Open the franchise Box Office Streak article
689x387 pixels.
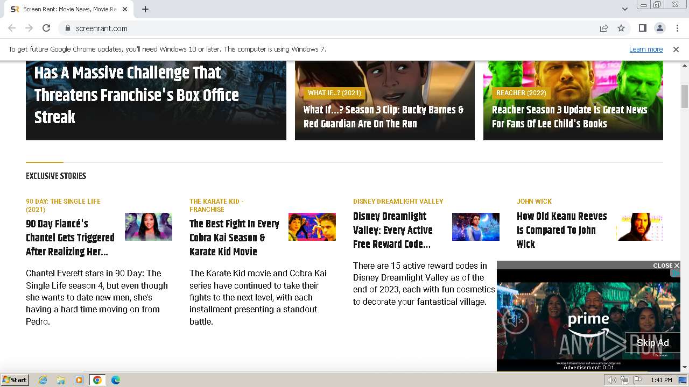pos(136,95)
